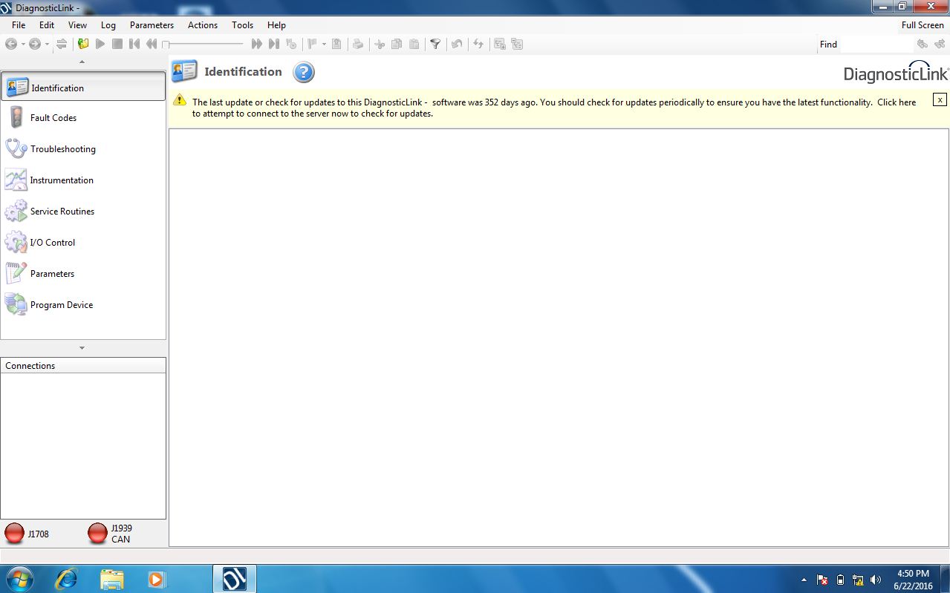Click the fast-forward log playback button
This screenshot has height=593, width=950.
point(257,45)
